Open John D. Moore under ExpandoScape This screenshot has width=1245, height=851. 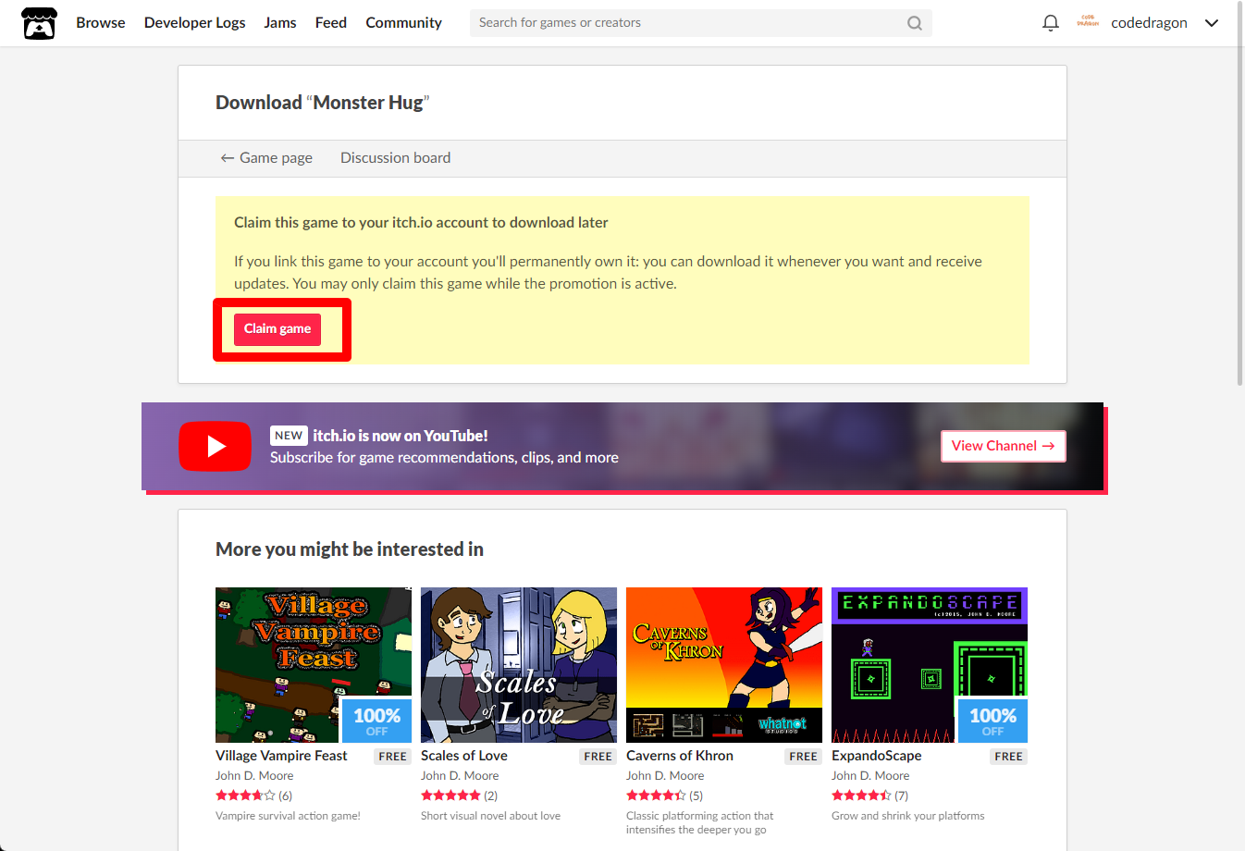(x=870, y=776)
